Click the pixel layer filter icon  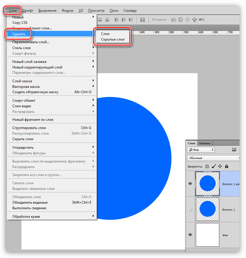(x=234, y=150)
